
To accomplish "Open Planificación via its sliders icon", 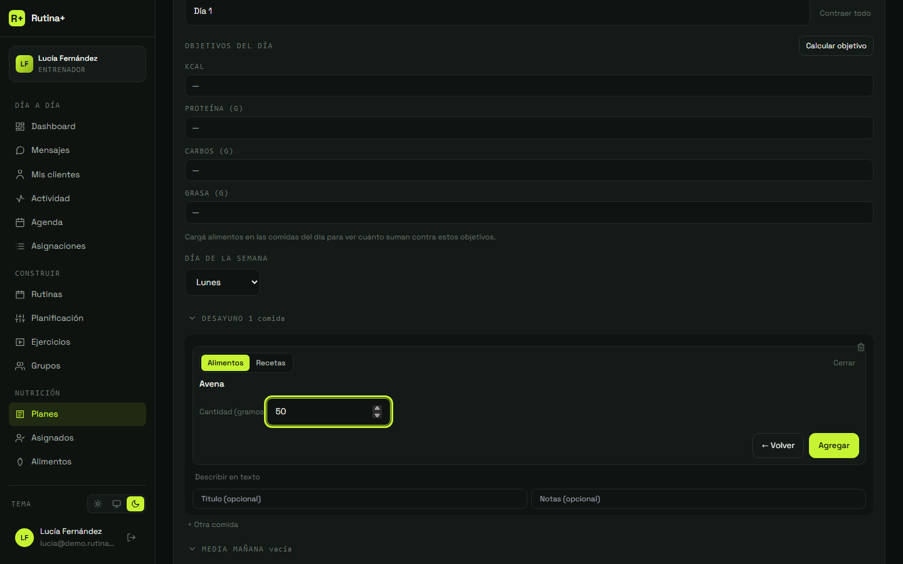I will [x=20, y=318].
